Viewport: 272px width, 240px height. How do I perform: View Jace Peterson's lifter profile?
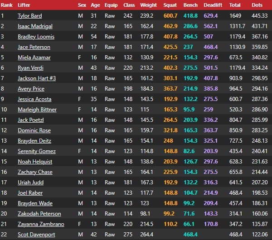click(34, 47)
